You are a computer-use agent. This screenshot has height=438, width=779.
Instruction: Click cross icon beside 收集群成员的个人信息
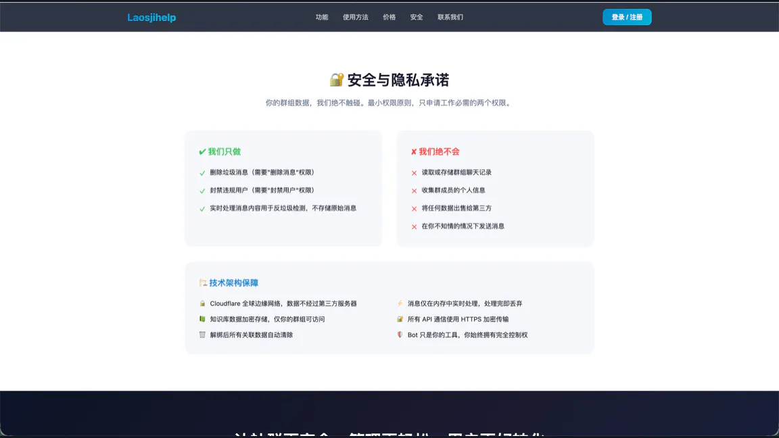[415, 191]
